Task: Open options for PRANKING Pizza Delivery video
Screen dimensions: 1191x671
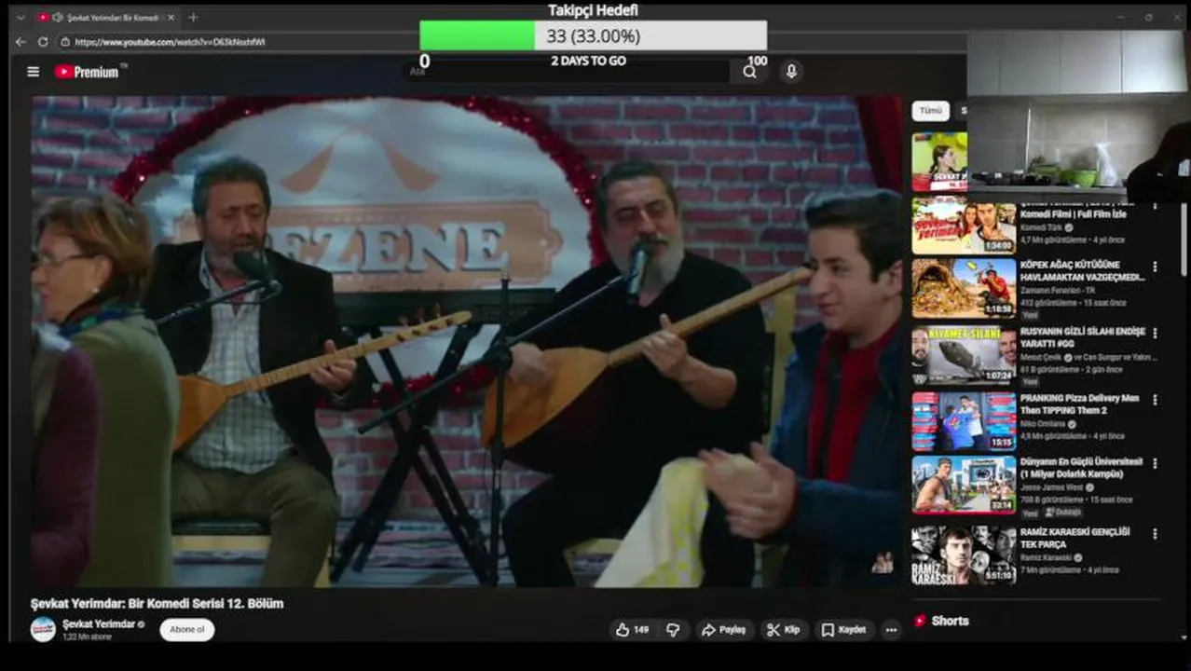Action: (1155, 400)
